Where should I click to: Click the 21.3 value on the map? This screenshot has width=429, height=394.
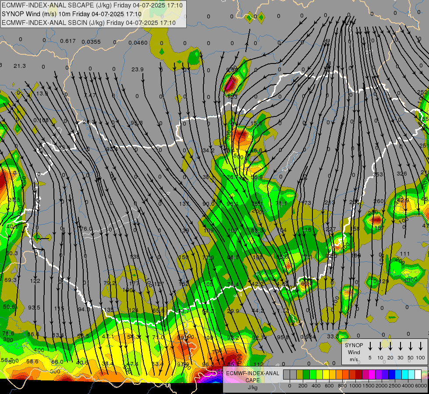tap(20, 66)
